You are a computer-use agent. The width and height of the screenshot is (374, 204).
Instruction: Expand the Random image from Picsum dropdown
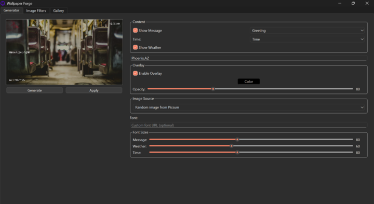[x=248, y=107]
